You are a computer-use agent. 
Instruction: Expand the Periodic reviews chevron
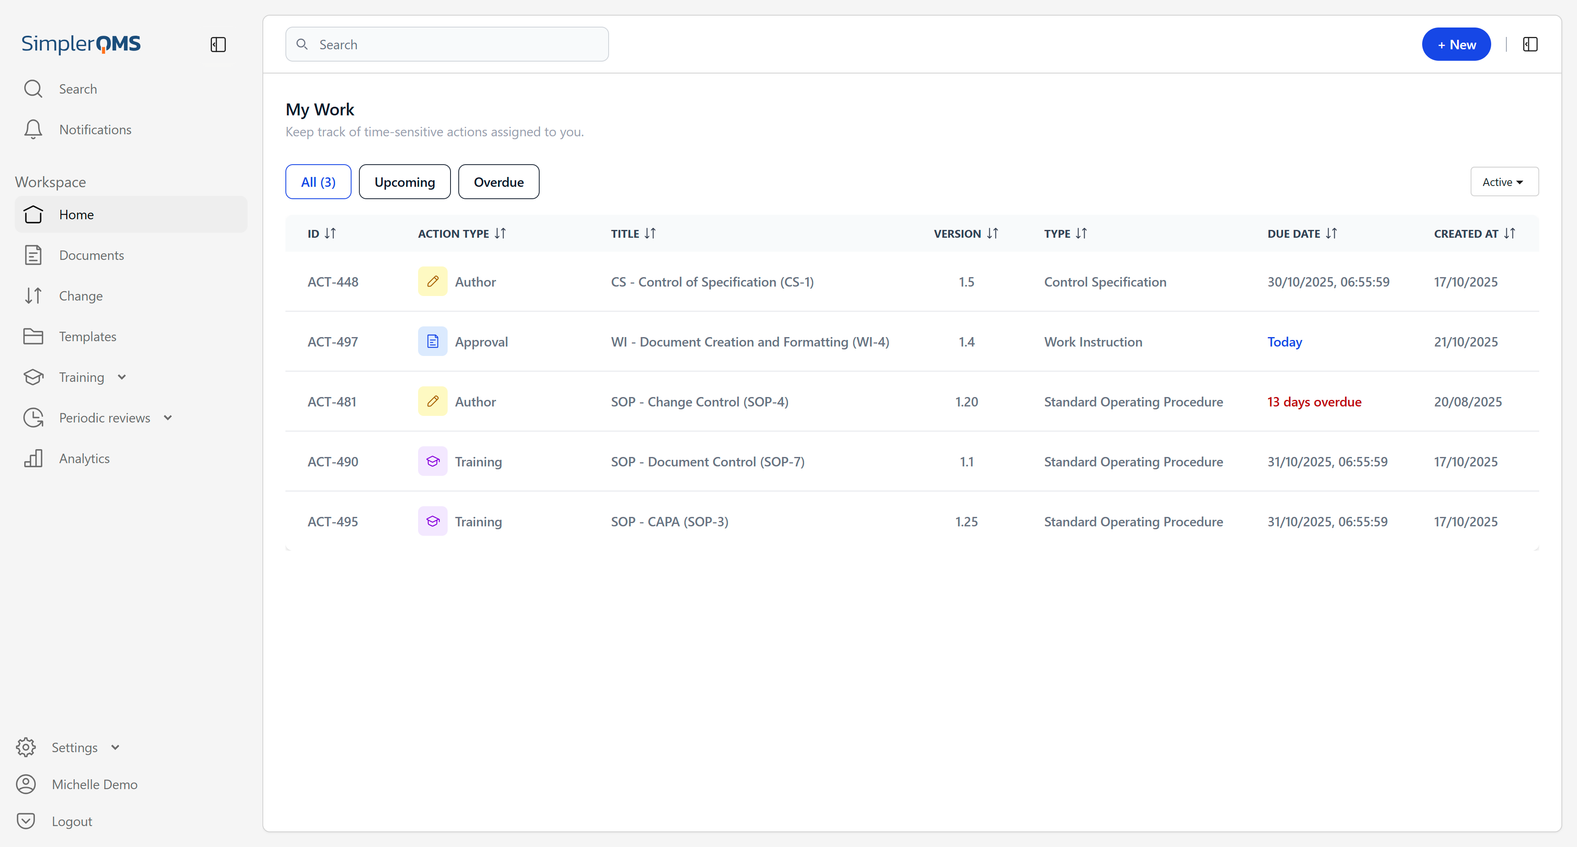pyautogui.click(x=168, y=418)
